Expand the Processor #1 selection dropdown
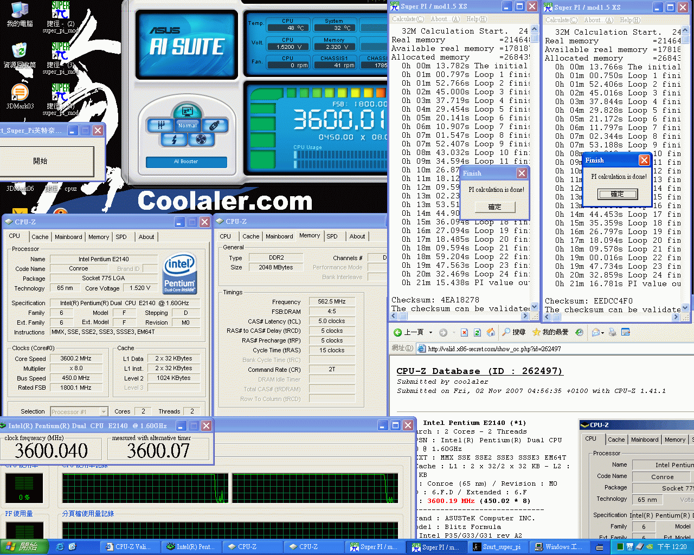694x555 pixels. [103, 412]
